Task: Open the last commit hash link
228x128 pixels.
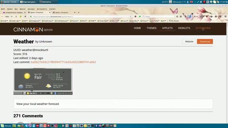Action: point(63,62)
